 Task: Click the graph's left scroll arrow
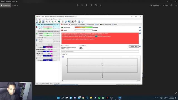click(62, 81)
